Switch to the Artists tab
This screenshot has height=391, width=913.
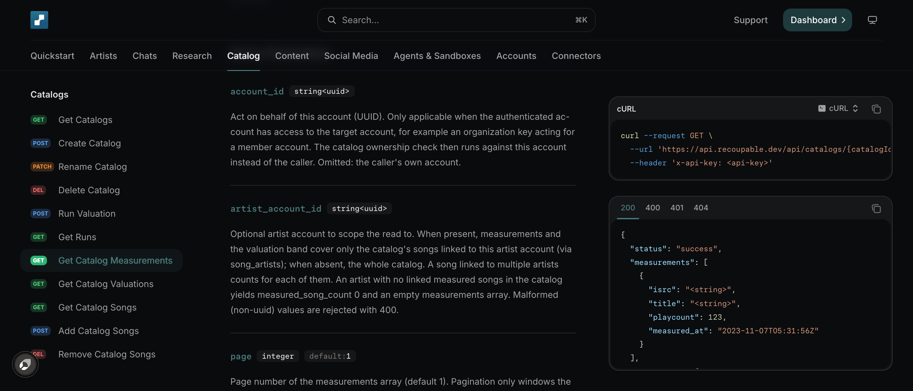[103, 55]
